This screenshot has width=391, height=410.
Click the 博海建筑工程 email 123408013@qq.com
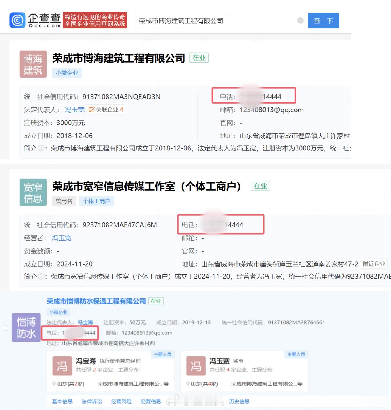(272, 110)
